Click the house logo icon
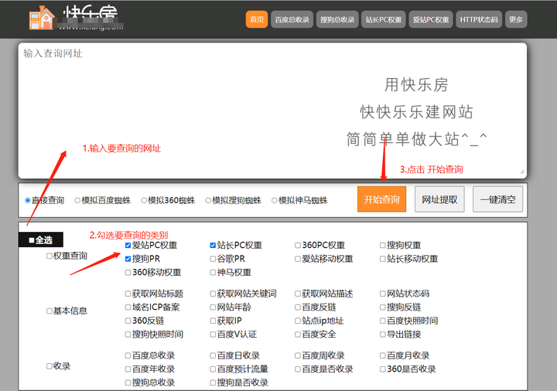Image resolution: width=557 pixels, height=391 pixels. [42, 18]
